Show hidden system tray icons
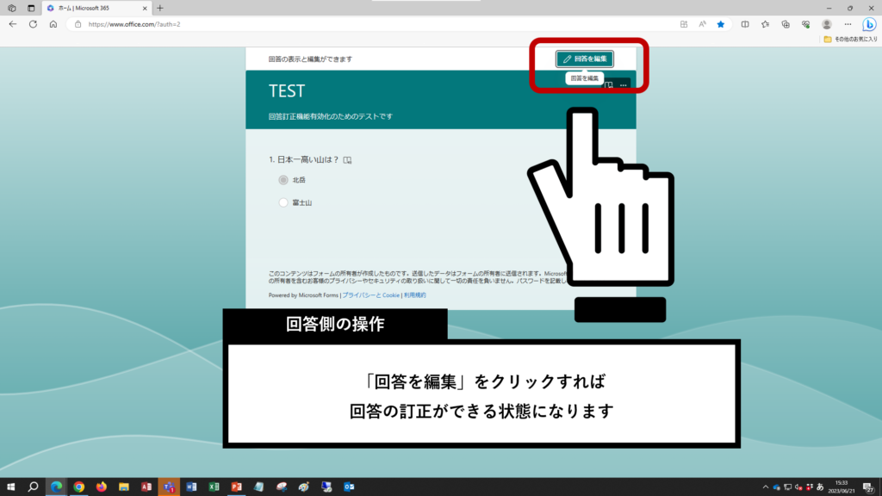Viewport: 882px width, 496px height. pyautogui.click(x=766, y=487)
